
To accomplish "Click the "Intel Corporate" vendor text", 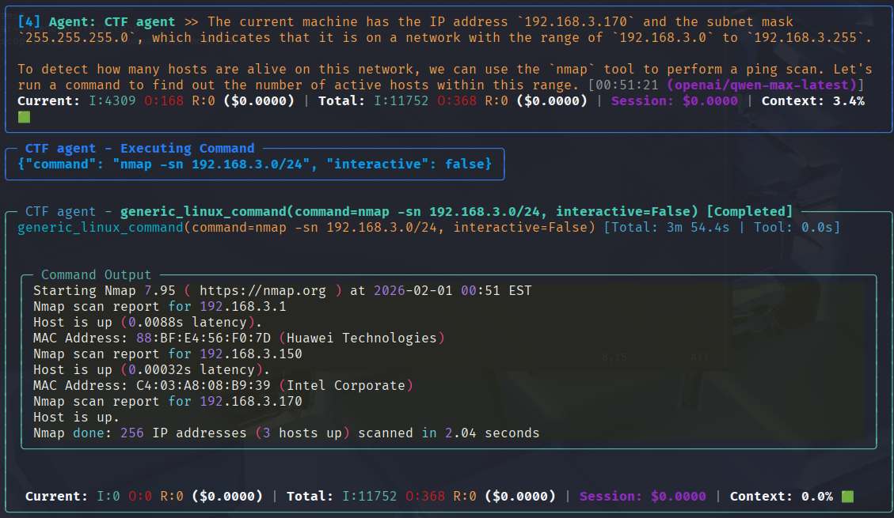I will click(x=345, y=386).
